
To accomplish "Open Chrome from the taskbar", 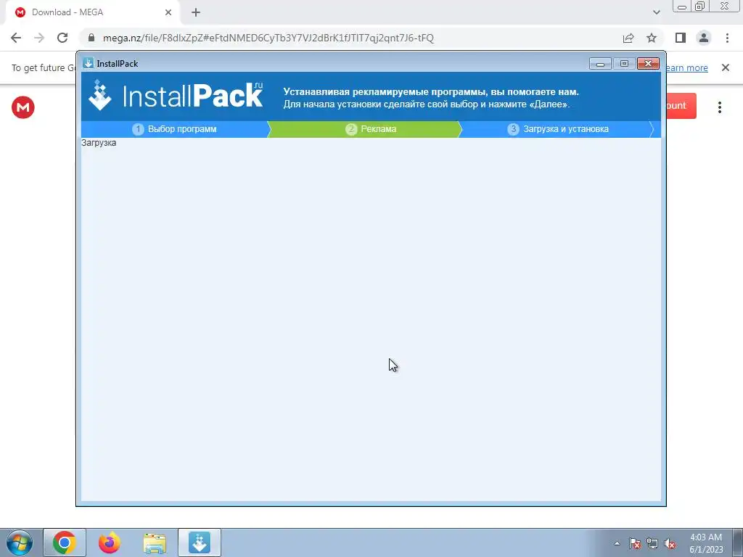I will pos(65,542).
